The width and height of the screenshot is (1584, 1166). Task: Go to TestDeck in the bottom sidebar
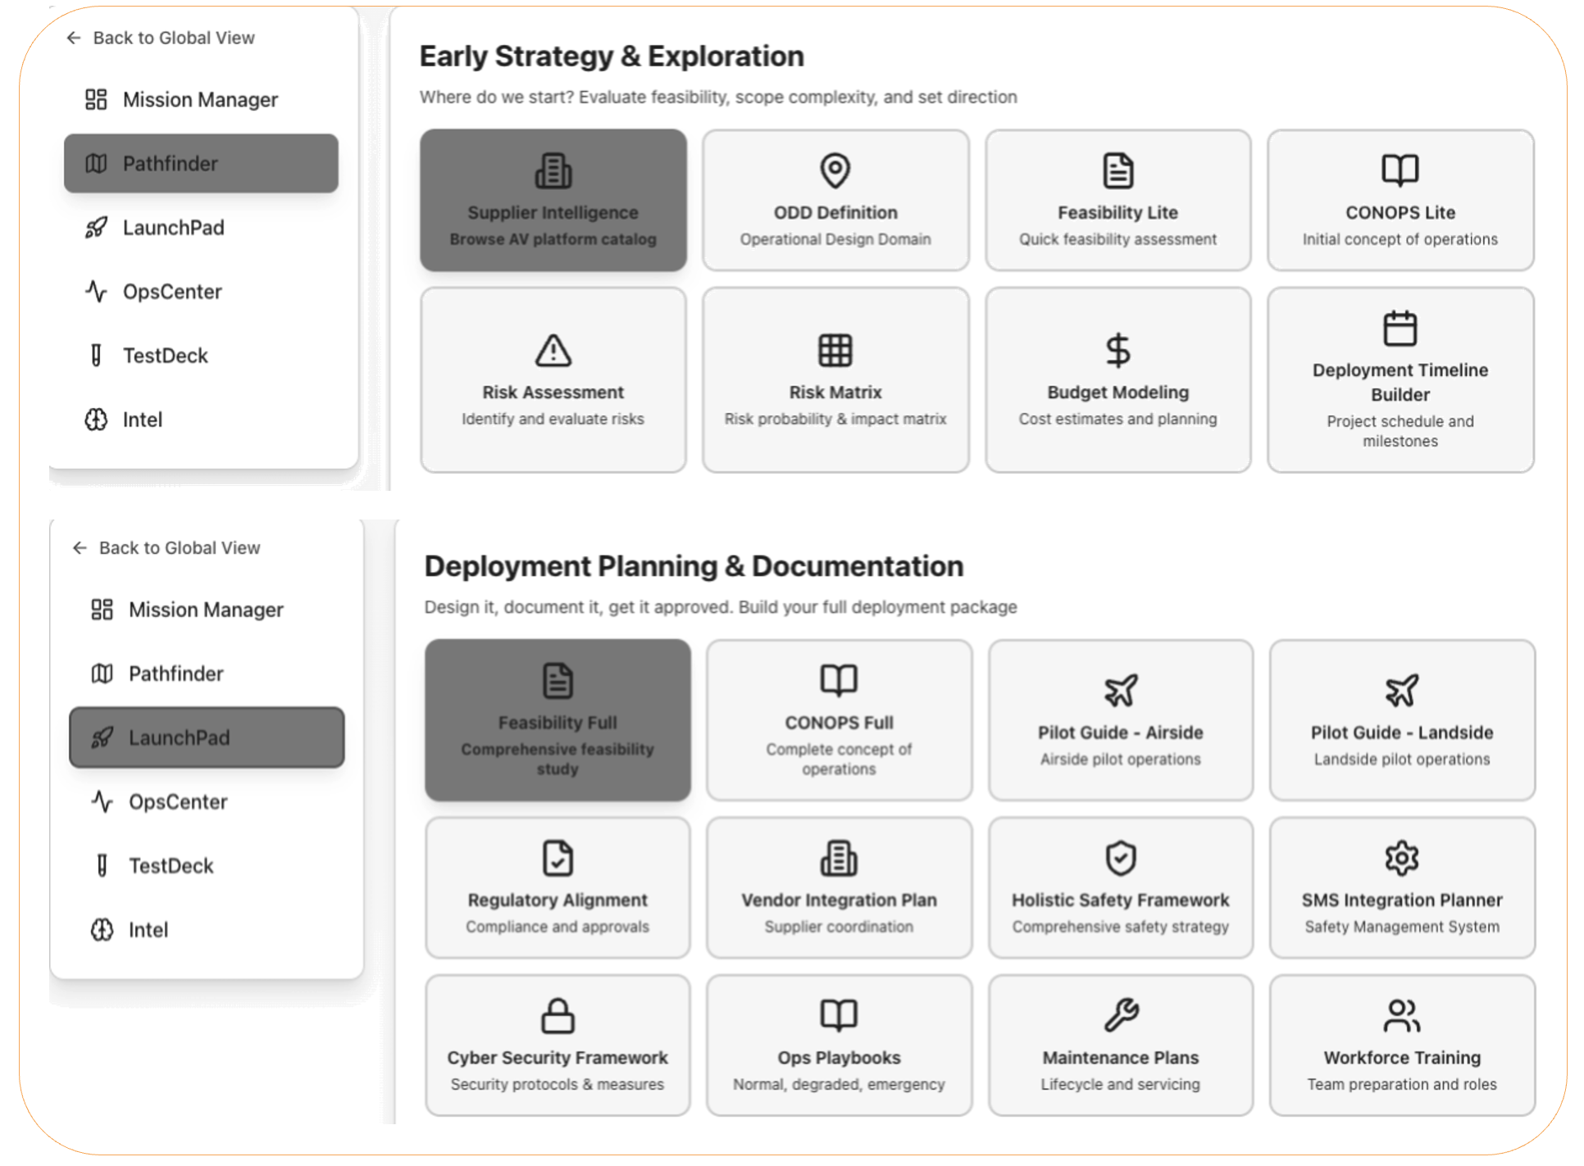171,865
